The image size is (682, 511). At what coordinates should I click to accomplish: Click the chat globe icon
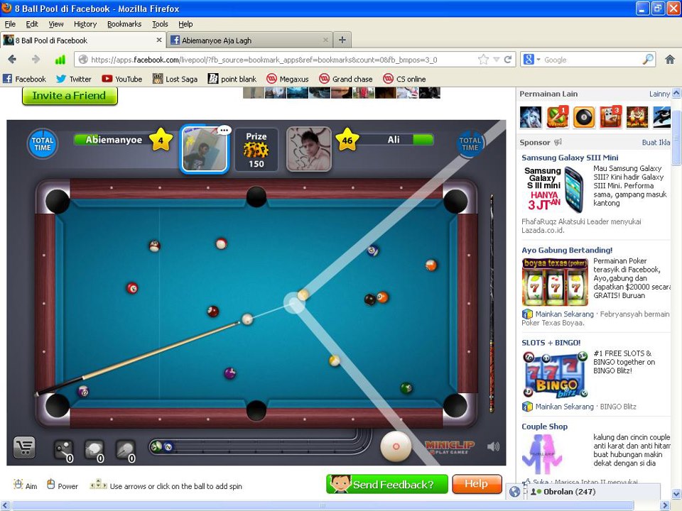(514, 492)
